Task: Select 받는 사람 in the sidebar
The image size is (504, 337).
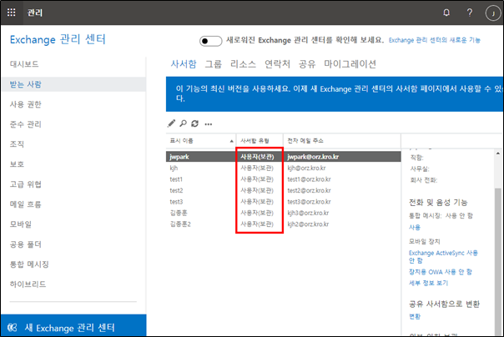Action: tap(73, 84)
